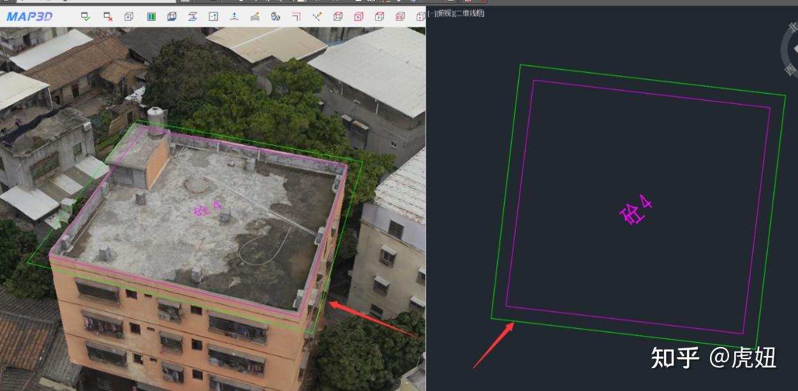Click the elevation arrow tool icon
798x391 pixels.
point(234,16)
